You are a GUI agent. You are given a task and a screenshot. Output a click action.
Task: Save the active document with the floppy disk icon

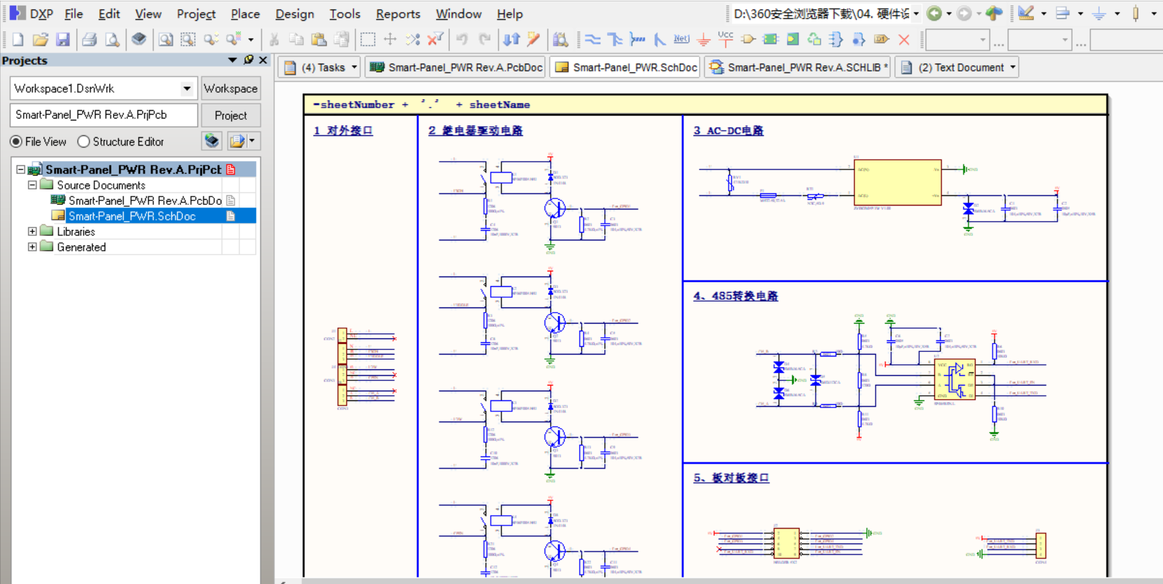pyautogui.click(x=63, y=40)
